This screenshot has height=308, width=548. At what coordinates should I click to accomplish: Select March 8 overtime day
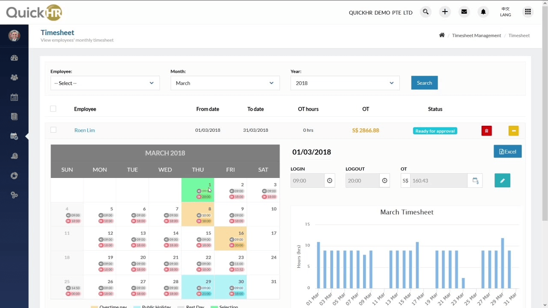[198, 214]
